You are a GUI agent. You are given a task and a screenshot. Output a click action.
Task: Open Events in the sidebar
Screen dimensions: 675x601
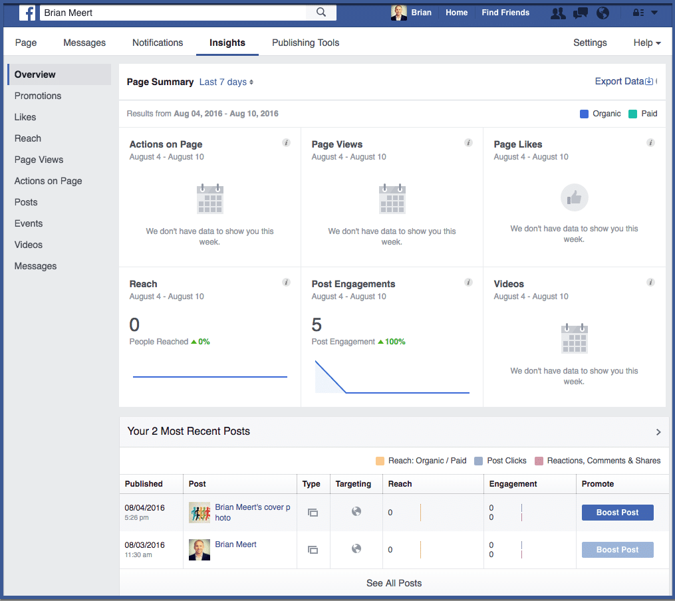[29, 223]
